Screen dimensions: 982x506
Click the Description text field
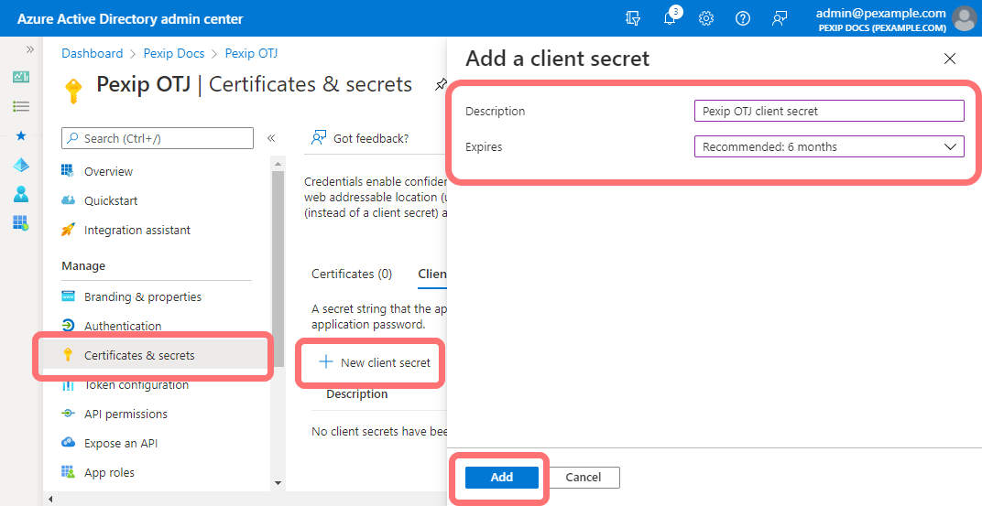click(829, 111)
